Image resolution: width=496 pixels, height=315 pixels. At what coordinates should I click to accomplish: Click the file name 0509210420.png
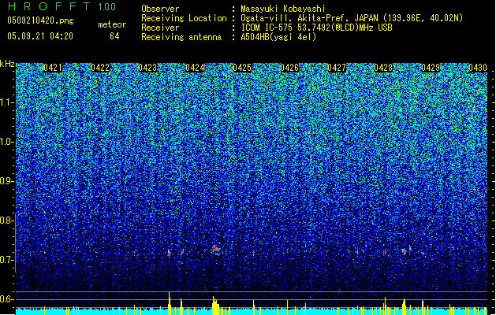[40, 20]
